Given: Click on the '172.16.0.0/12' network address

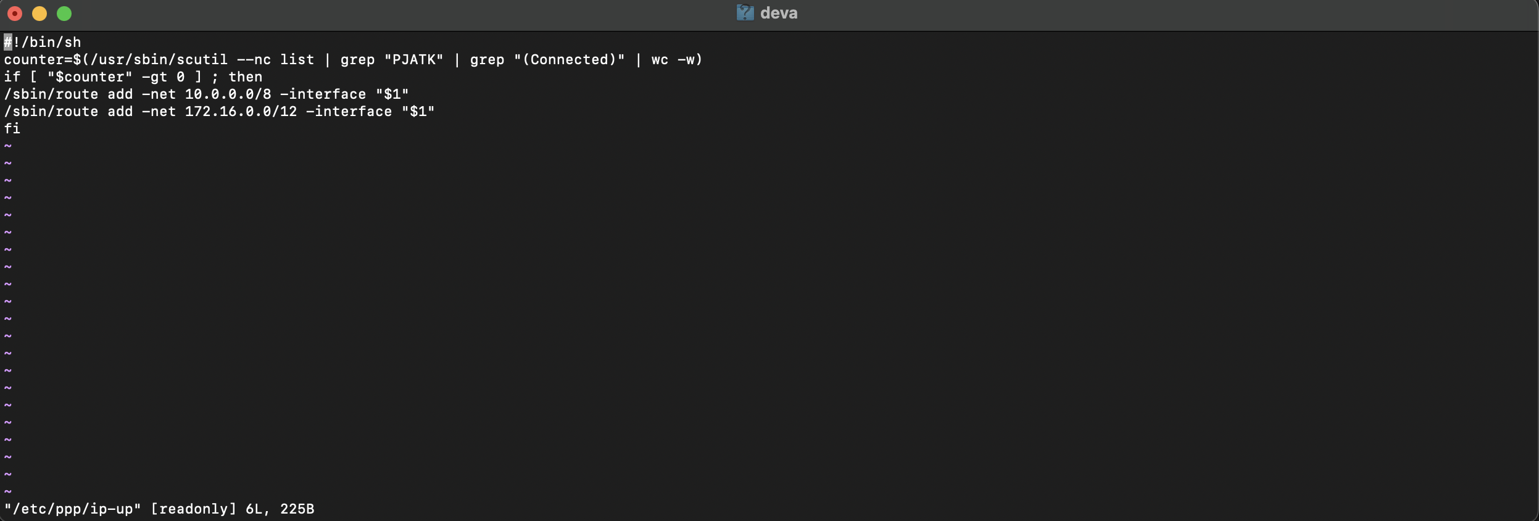Looking at the screenshot, I should pos(241,111).
